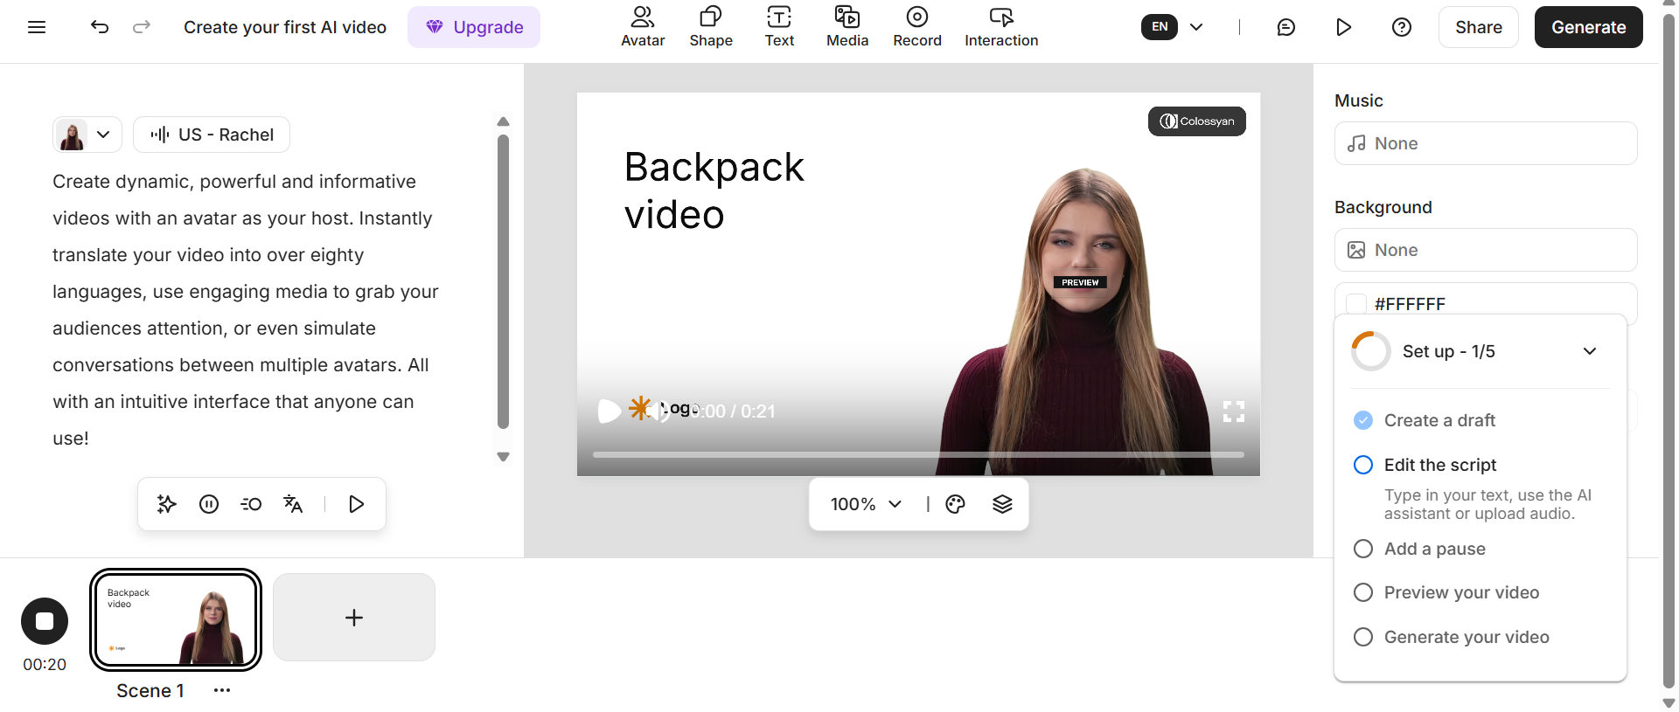This screenshot has height=712, width=1679.
Task: Open the Text tool
Action: [779, 27]
